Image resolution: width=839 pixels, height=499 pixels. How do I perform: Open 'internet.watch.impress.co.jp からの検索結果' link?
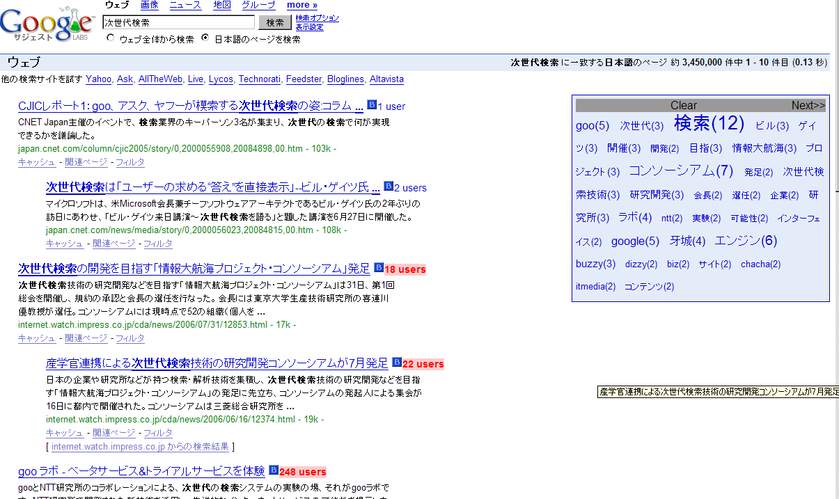pyautogui.click(x=141, y=447)
